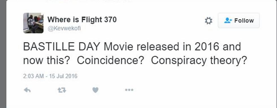Open the three-dots More menu under the tweet
The image size is (277, 108).
[129, 90]
